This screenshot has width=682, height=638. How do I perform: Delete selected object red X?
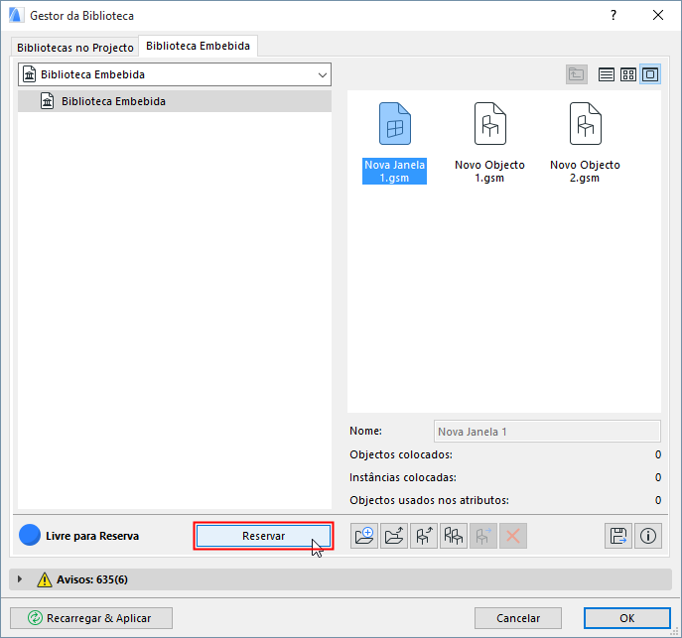pos(513,536)
